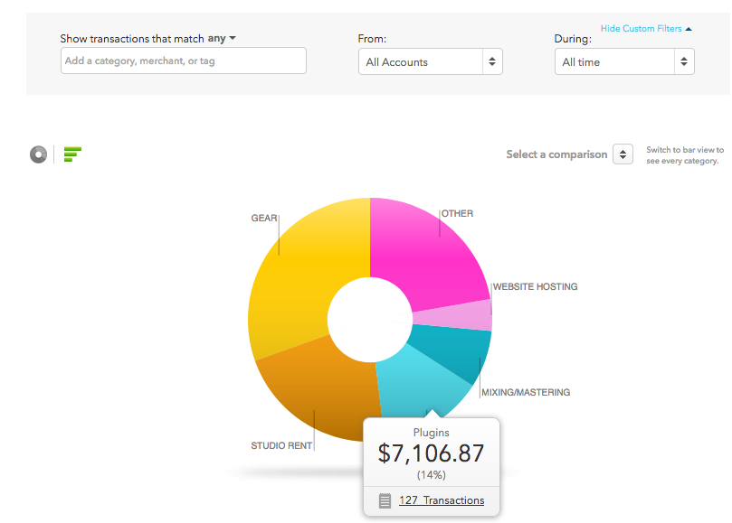Click the category, merchant, or tag field
The height and width of the screenshot is (523, 732).
183,61
